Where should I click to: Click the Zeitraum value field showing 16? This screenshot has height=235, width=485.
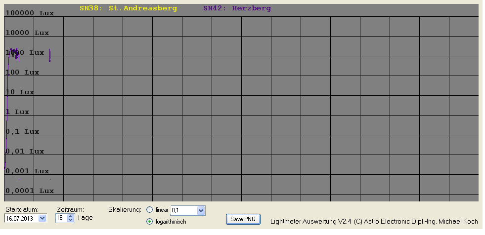click(60, 218)
